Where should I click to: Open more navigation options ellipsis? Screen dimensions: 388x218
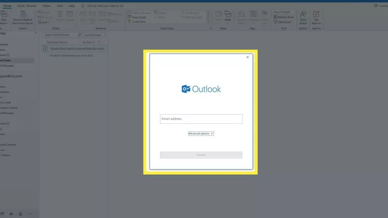coord(29,214)
